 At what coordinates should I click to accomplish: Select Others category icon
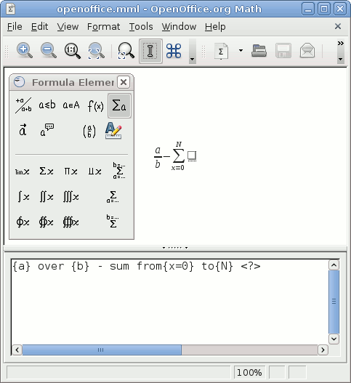click(47, 130)
